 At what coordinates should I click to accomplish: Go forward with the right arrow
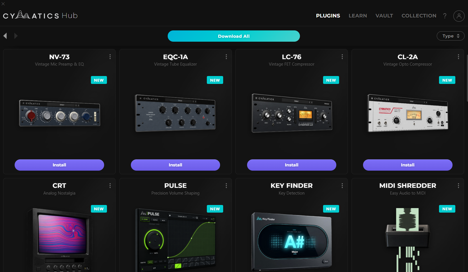click(16, 36)
